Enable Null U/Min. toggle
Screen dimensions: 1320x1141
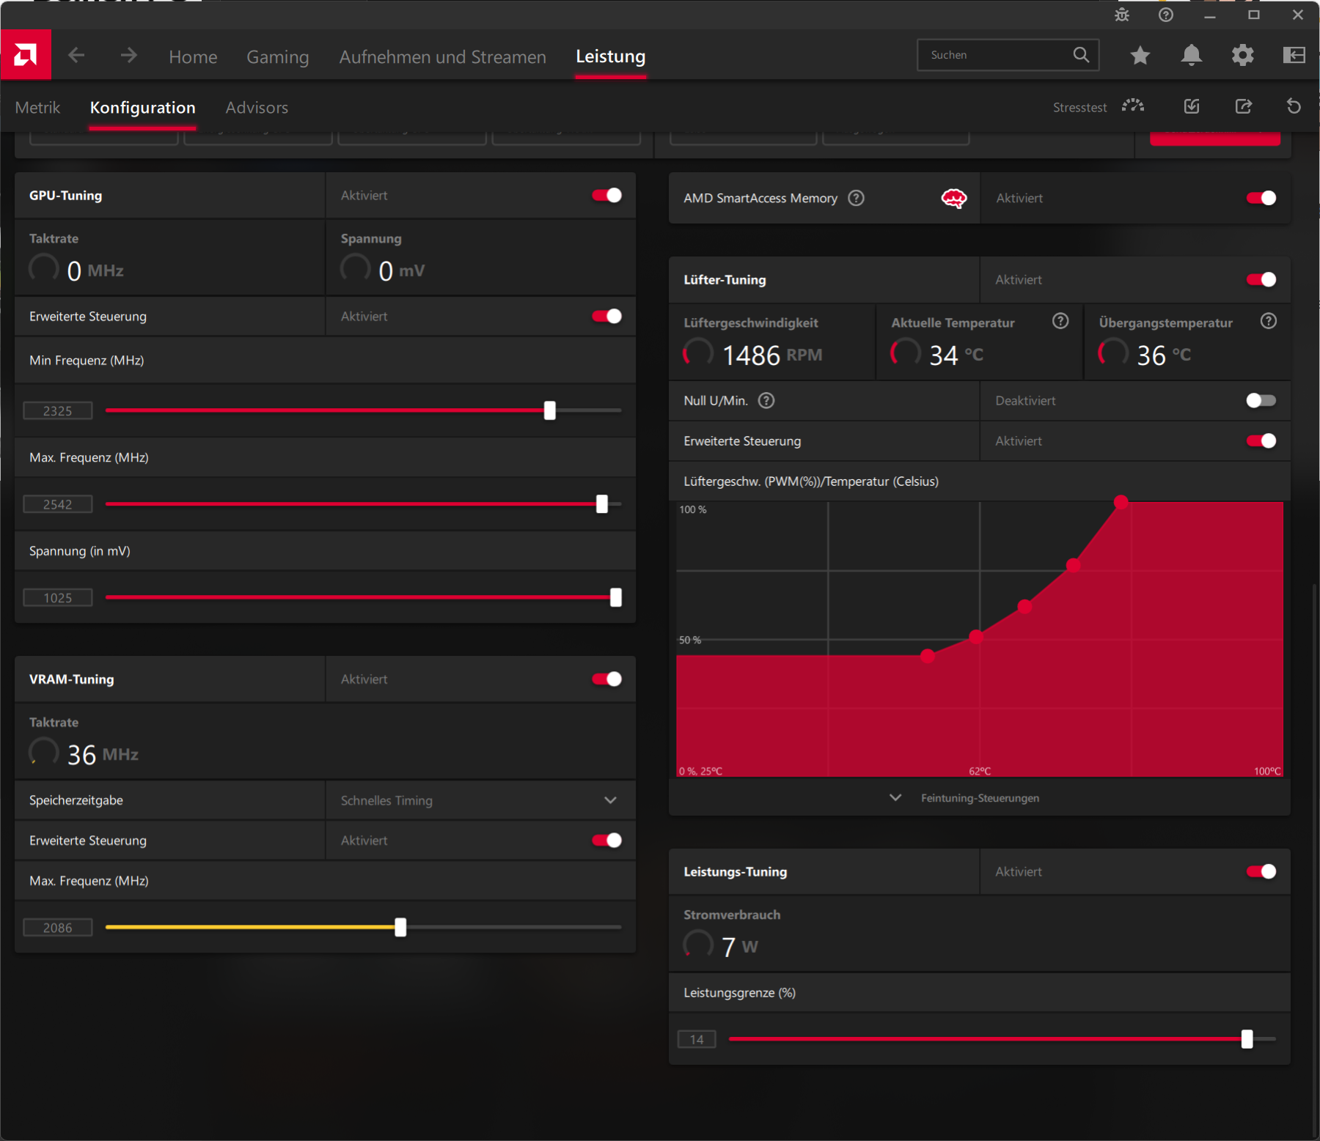pos(1261,400)
